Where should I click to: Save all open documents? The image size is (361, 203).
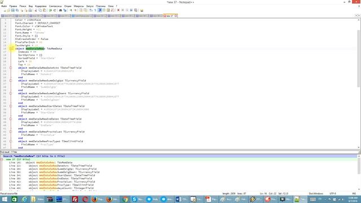pyautogui.click(x=17, y=10)
